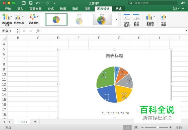Screen dimensions: 188x130
Task: Expand the formula bar with right arrow
Action: 186,31
